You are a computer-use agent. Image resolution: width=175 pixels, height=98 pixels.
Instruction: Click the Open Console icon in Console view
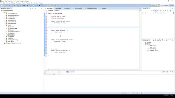tap(167, 72)
